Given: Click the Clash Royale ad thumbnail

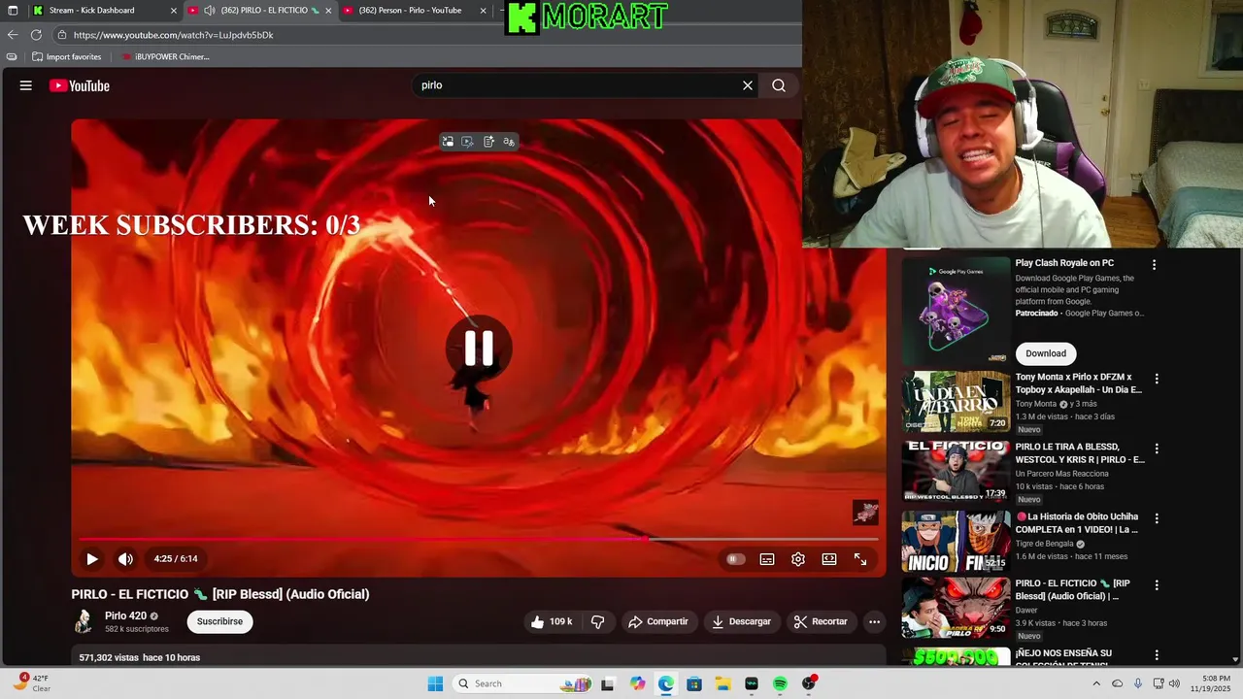Looking at the screenshot, I should (x=956, y=310).
